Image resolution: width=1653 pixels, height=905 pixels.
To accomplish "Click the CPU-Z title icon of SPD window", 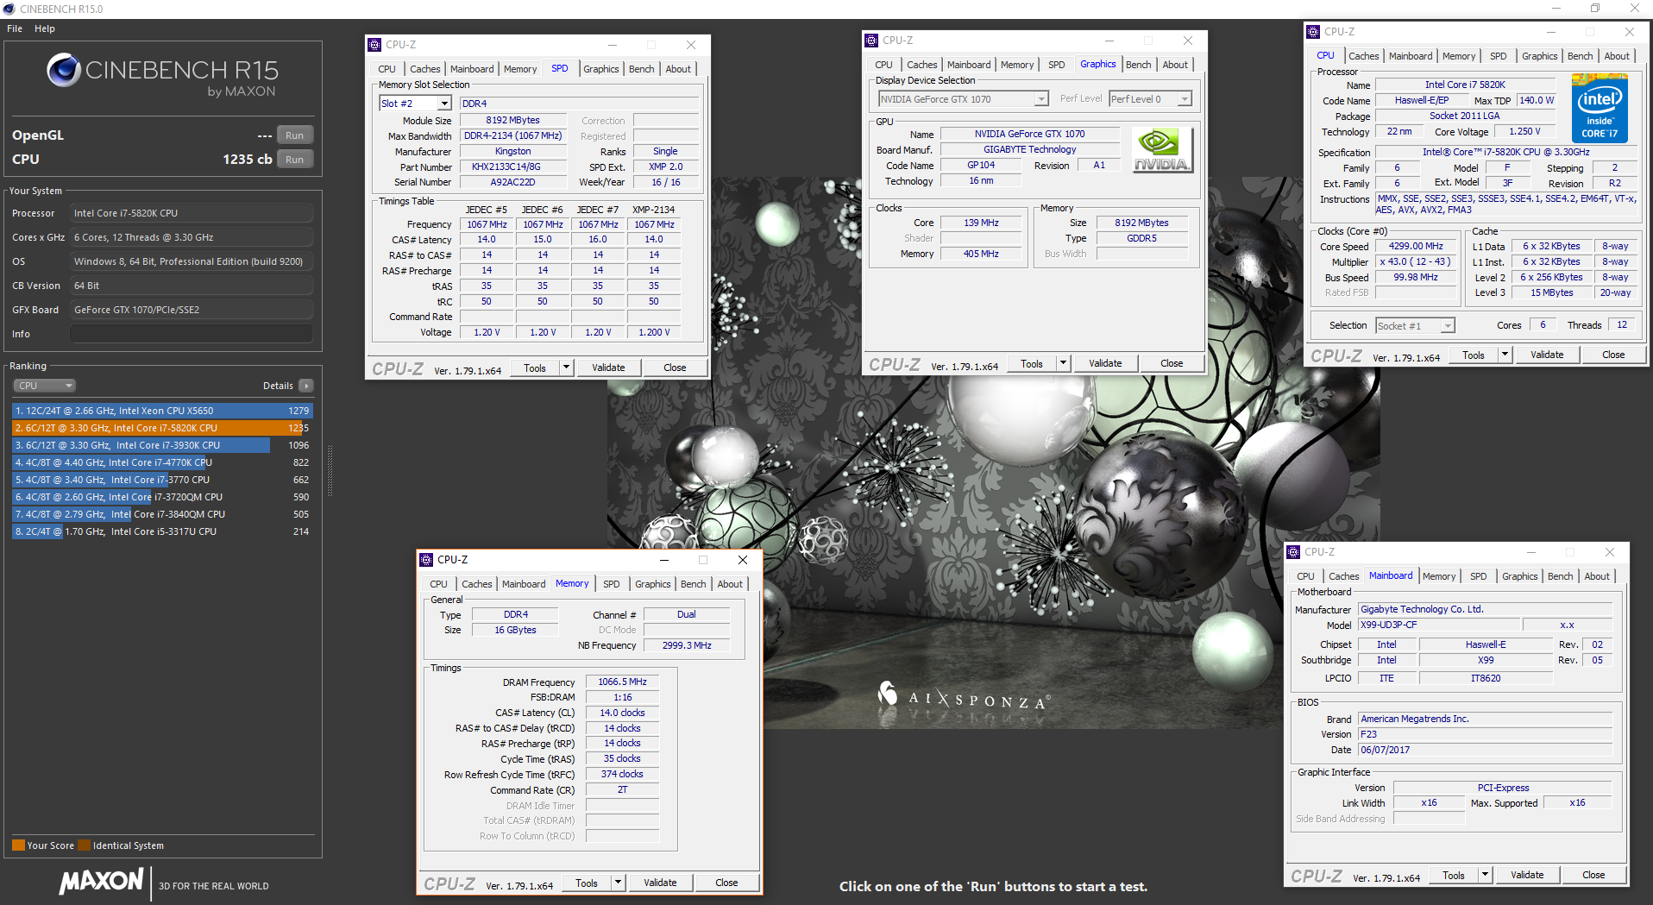I will (x=374, y=45).
